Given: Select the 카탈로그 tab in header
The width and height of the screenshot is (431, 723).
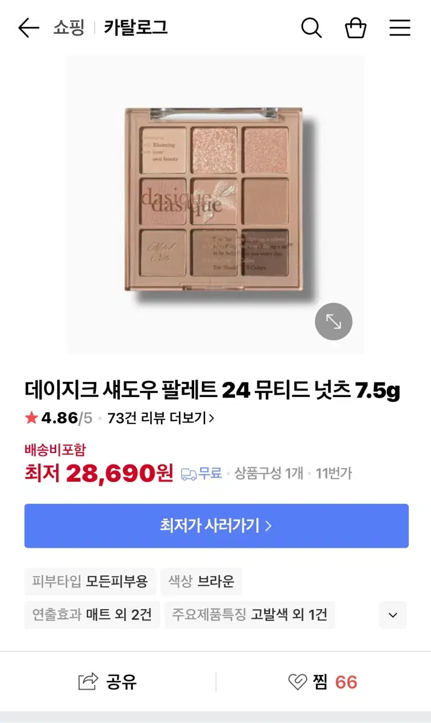Looking at the screenshot, I should pyautogui.click(x=136, y=28).
